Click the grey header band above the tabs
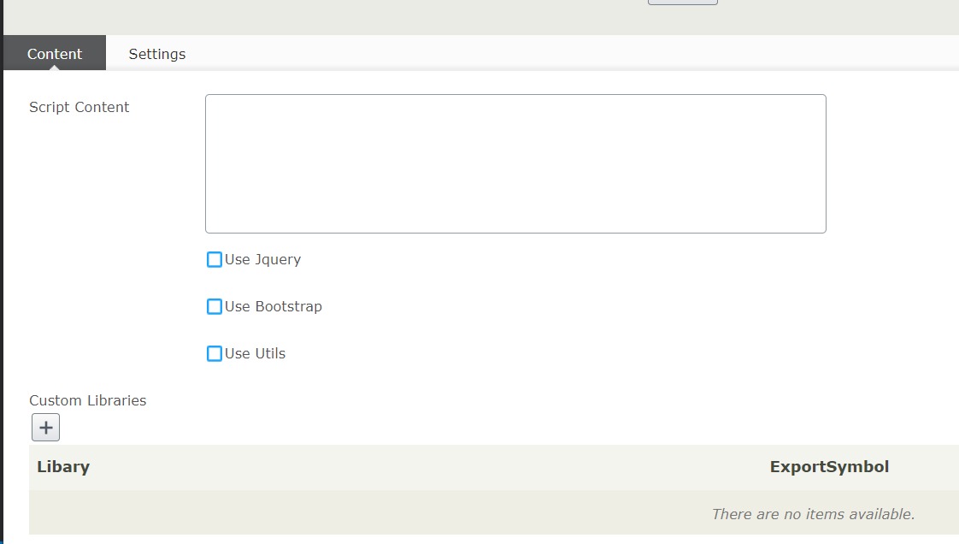The height and width of the screenshot is (544, 959). pos(342,17)
